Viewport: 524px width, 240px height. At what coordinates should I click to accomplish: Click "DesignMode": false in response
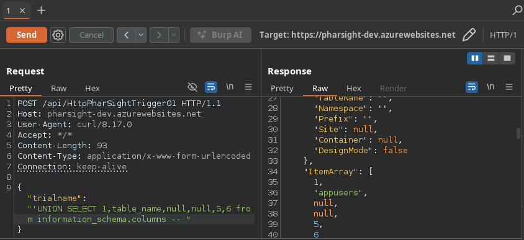pyautogui.click(x=360, y=151)
